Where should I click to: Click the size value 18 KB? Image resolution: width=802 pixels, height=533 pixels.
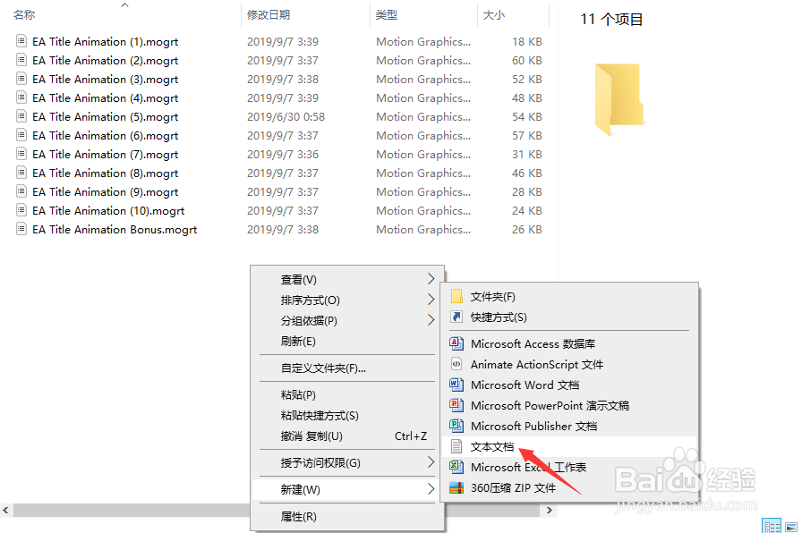coord(527,41)
